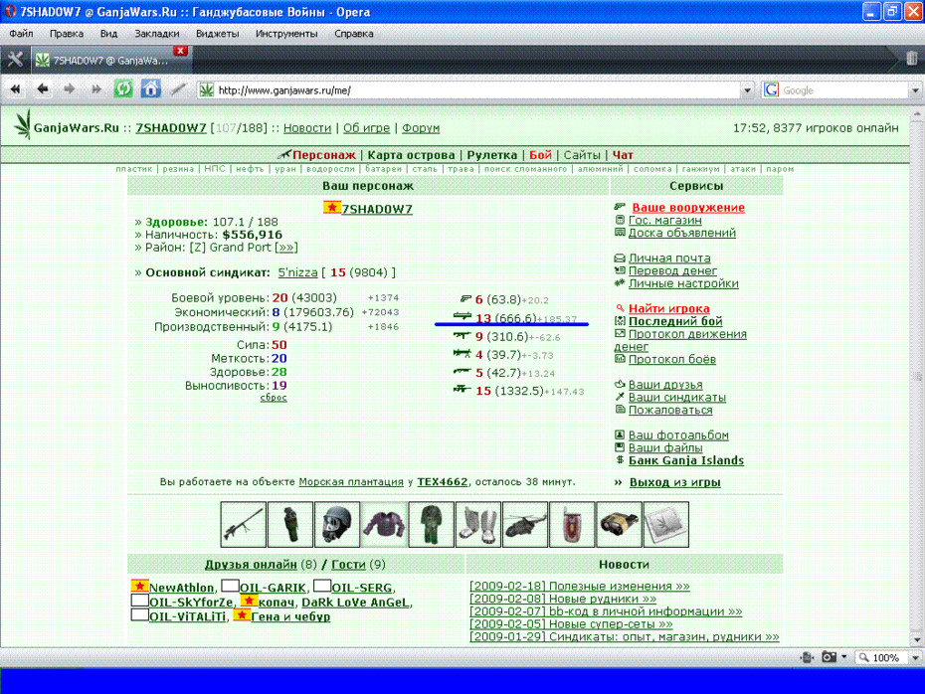
Task: Open the Правка menu
Action: point(66,34)
